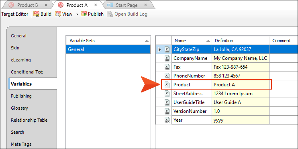This screenshot has height=149, width=298.
Task: Select the General variable set
Action: click(108, 49)
